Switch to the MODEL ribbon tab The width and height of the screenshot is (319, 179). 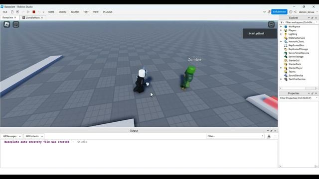[62, 12]
